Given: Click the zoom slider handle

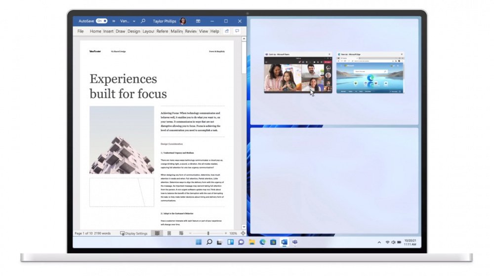Looking at the screenshot, I should click(208, 233).
